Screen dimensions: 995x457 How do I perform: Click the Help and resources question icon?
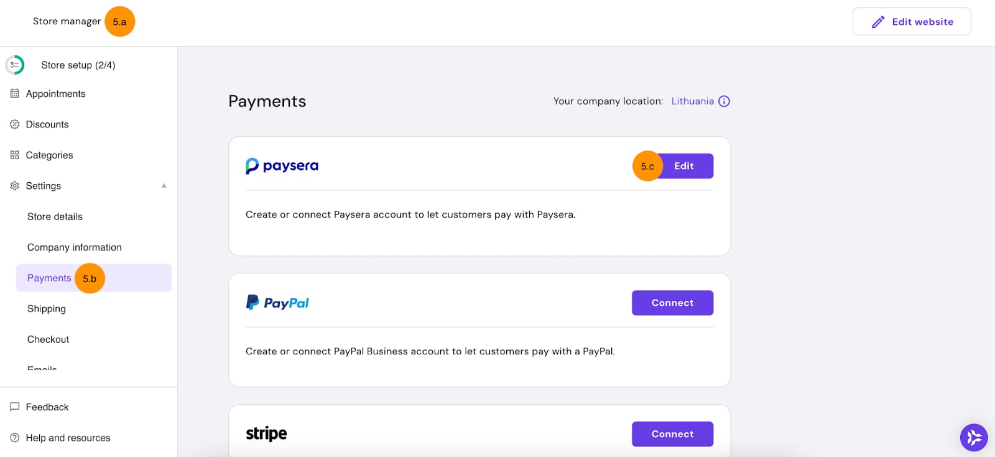point(15,438)
